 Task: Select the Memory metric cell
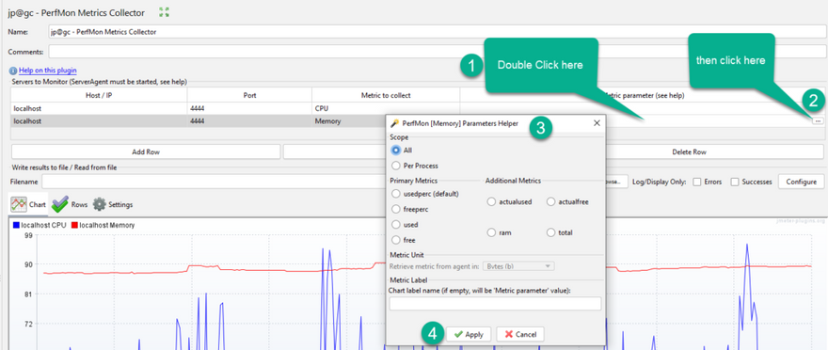coord(349,120)
